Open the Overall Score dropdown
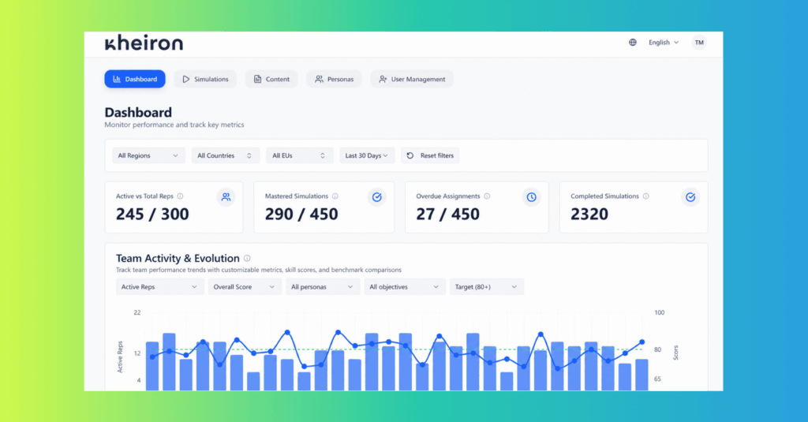 [x=245, y=287]
